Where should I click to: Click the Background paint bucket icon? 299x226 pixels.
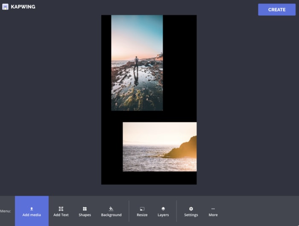(x=111, y=209)
